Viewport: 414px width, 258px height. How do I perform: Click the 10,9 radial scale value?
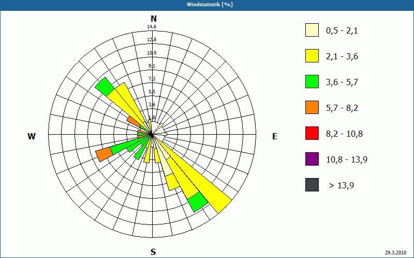(x=152, y=53)
